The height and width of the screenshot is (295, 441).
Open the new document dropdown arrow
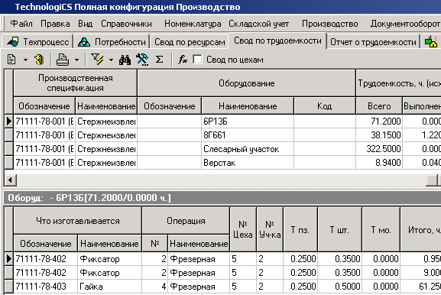[25, 60]
